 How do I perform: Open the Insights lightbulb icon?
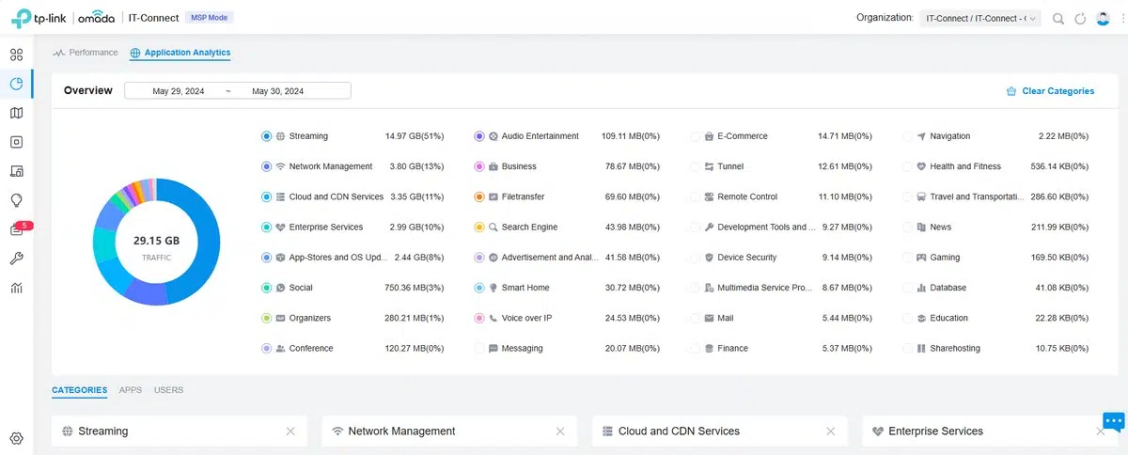(x=16, y=200)
